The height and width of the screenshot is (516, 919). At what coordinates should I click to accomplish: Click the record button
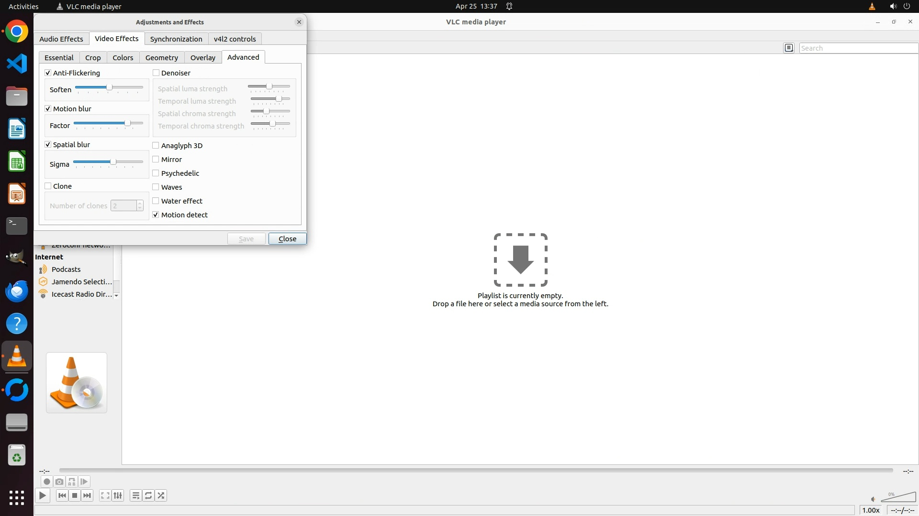click(46, 482)
